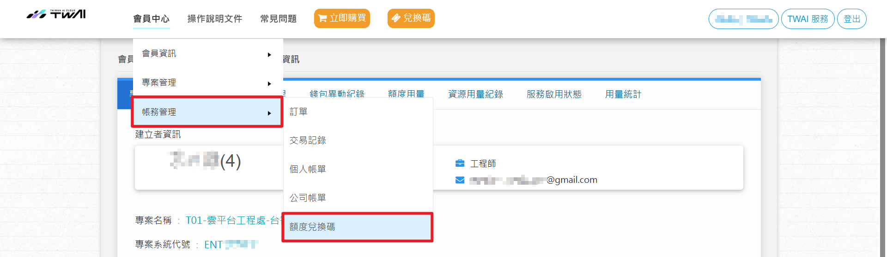
Task: Click the briefcase icon beside 工程師
Action: point(460,163)
